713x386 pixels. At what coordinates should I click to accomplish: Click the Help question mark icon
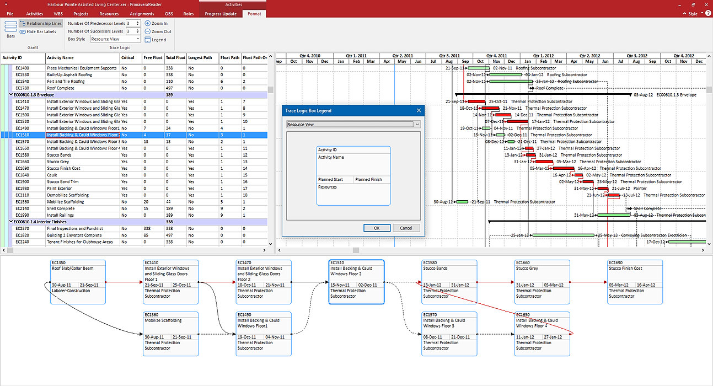(x=707, y=14)
